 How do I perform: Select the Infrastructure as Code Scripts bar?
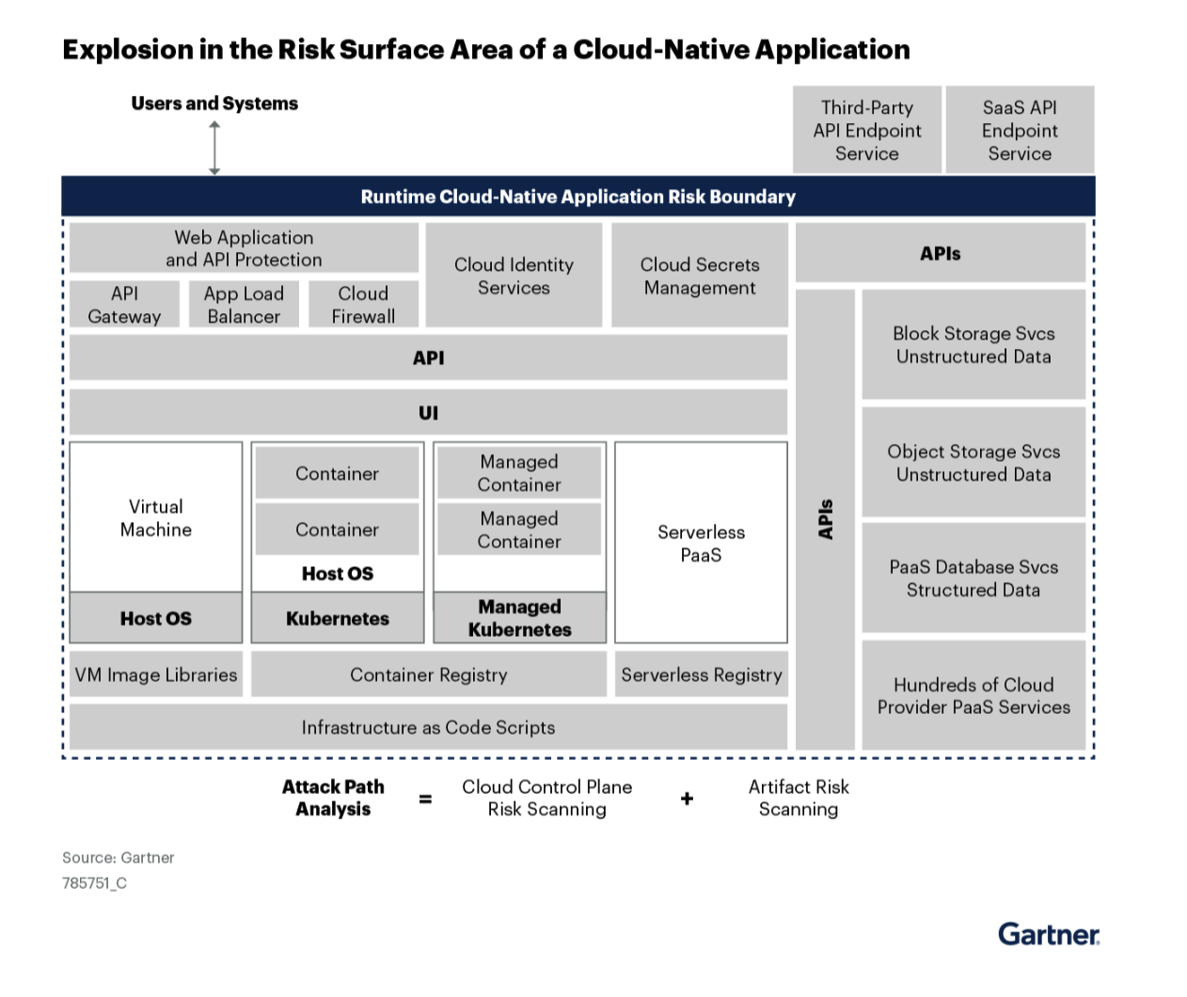coord(428,726)
